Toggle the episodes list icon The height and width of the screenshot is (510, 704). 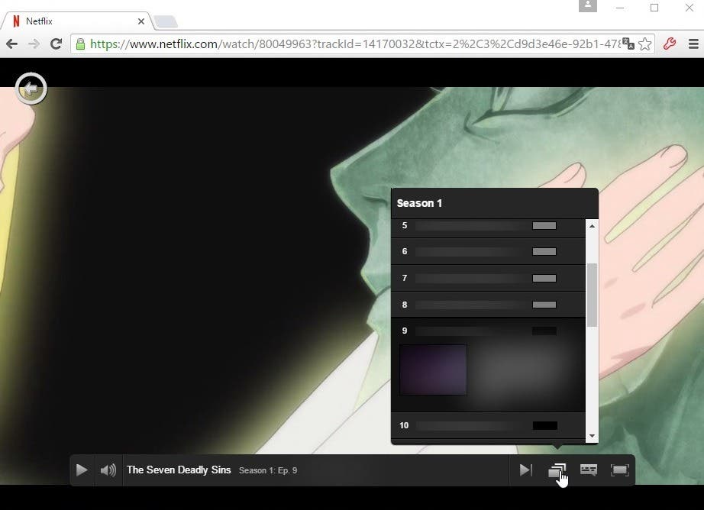click(557, 471)
